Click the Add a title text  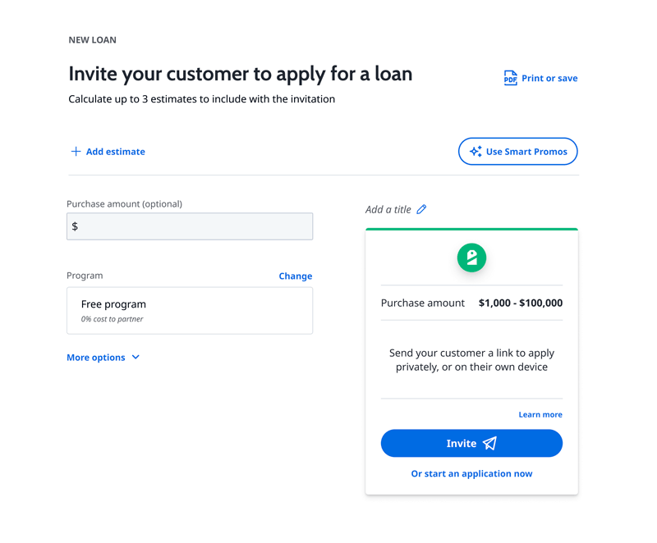[388, 209]
